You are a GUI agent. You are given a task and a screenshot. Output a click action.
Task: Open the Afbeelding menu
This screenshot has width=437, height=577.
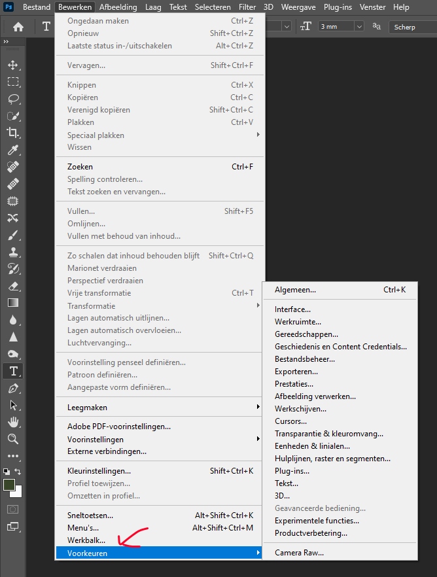point(118,7)
